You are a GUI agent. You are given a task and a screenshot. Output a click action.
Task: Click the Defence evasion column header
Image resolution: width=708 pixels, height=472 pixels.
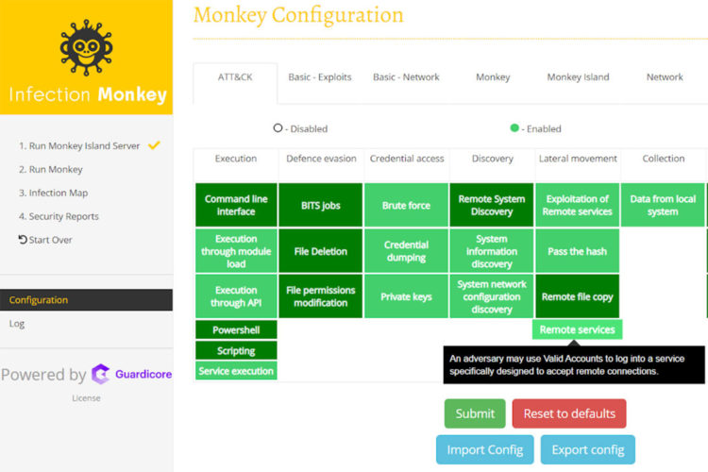321,159
